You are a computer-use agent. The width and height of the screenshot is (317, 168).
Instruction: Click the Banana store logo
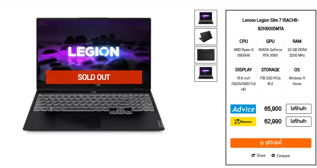point(243,121)
